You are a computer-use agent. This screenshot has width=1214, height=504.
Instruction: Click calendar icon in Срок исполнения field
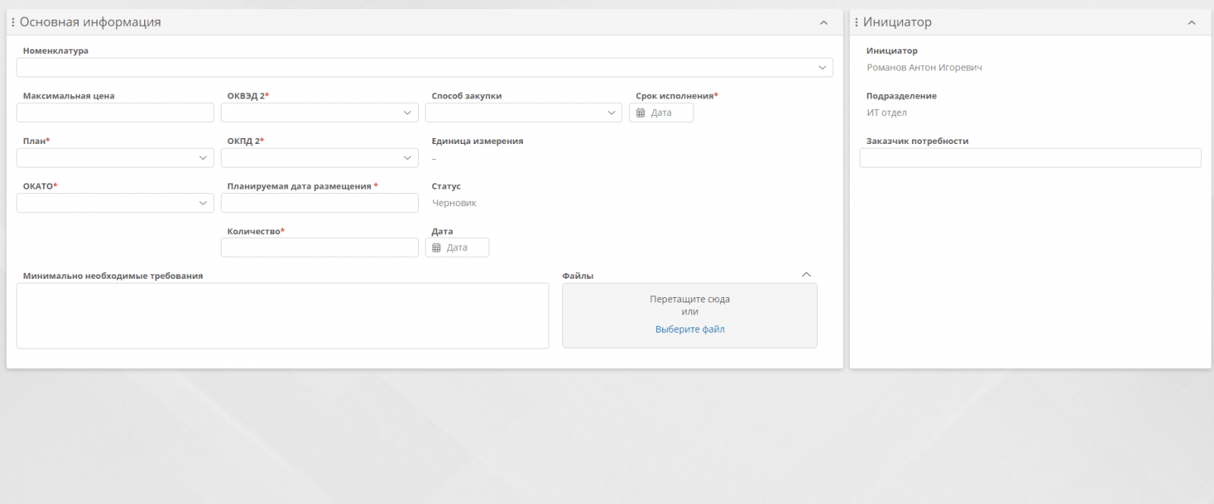tap(640, 113)
